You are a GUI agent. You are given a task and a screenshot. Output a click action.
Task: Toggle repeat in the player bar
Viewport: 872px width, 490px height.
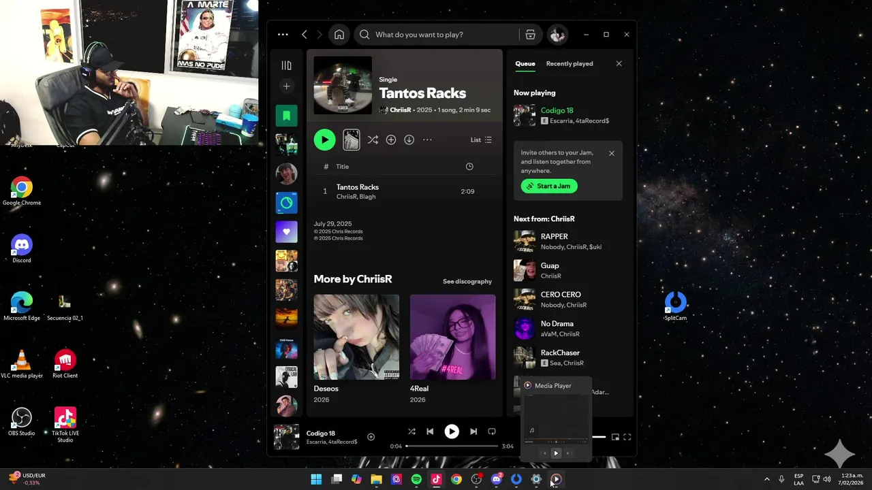coord(492,431)
